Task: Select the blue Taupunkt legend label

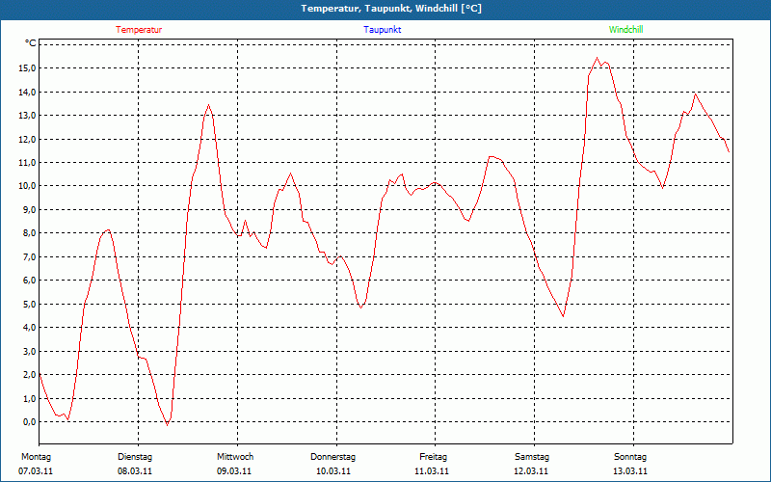Action: click(383, 30)
